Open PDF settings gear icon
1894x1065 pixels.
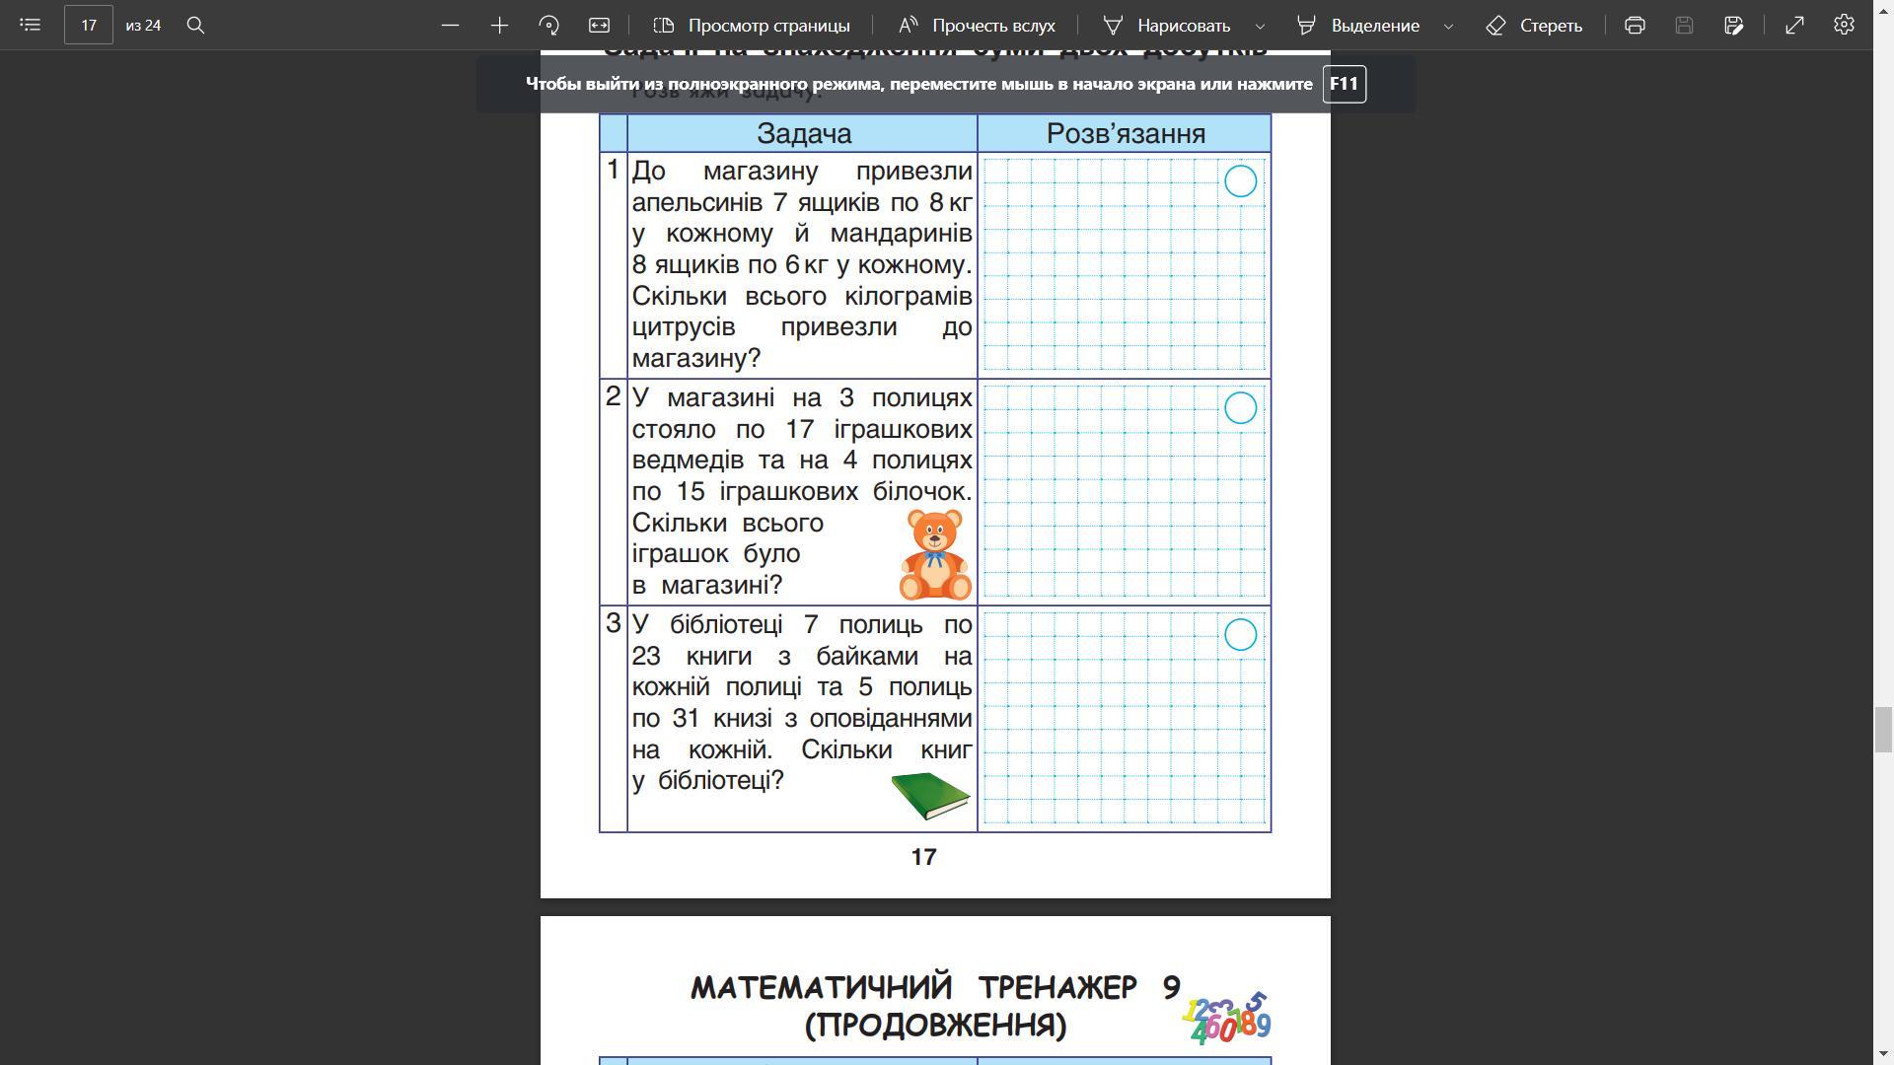tap(1844, 25)
